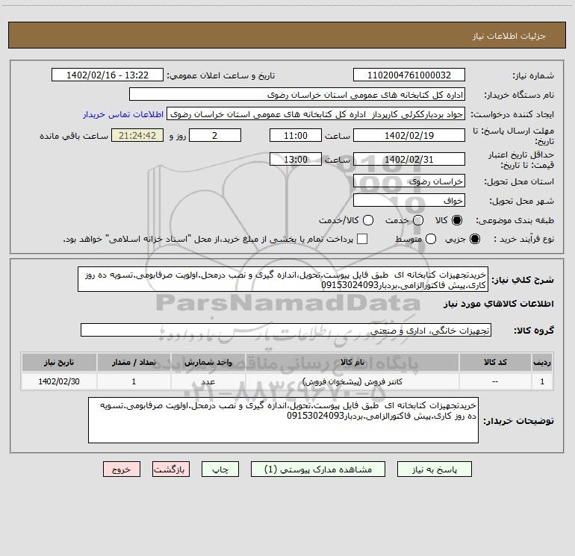Click the 1402/02/30 date cell
The height and width of the screenshot is (556, 575).
click(59, 381)
